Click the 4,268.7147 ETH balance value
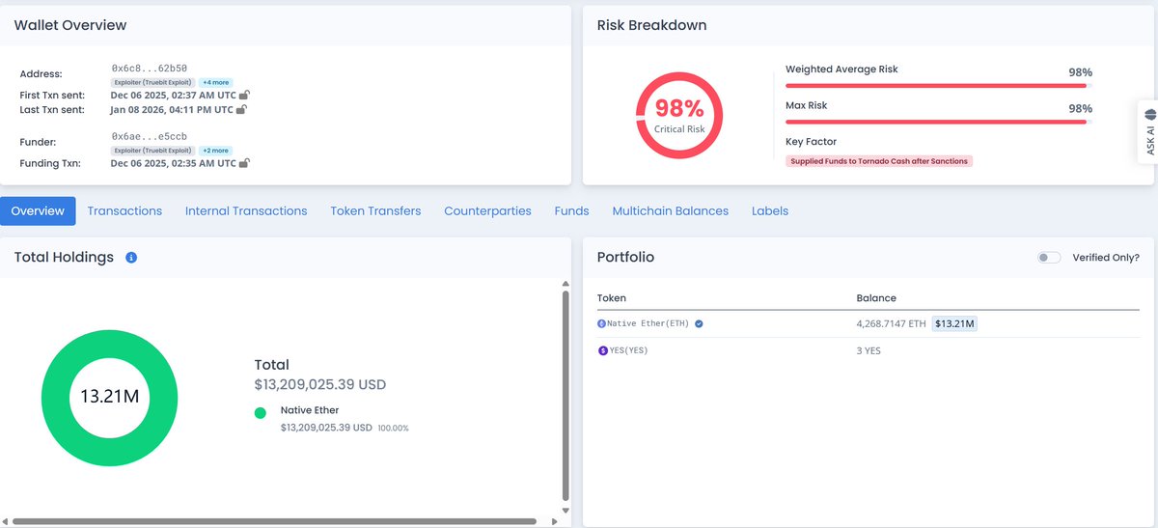This screenshot has width=1158, height=528. (x=892, y=323)
